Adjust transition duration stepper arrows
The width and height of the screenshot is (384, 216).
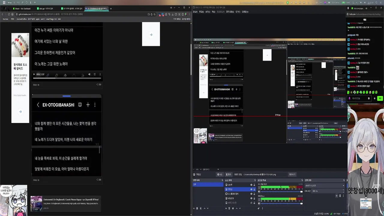[343, 191]
